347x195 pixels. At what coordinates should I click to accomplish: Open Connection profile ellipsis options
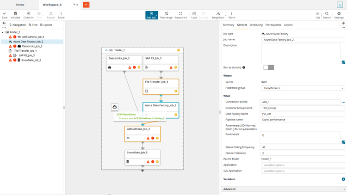[x=343, y=102]
